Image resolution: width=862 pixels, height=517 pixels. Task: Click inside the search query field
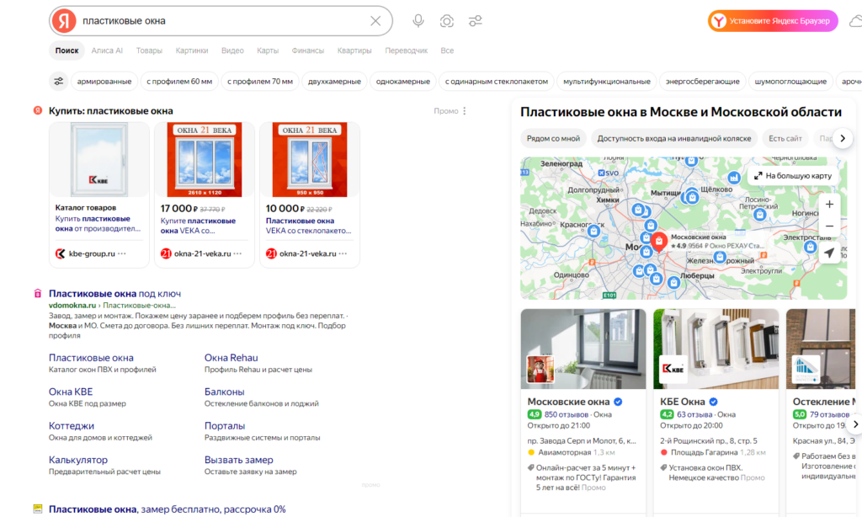point(222,21)
